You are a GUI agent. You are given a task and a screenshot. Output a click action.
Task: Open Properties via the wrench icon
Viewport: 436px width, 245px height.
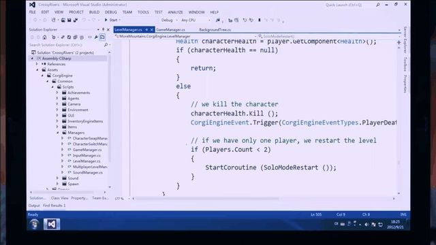96,37
